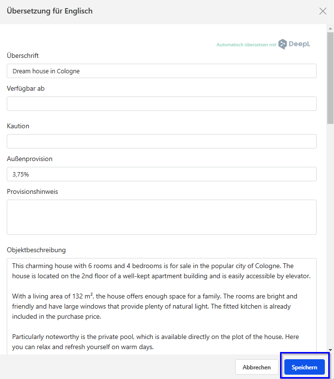Click into the Verfügbar ab field

(161, 104)
